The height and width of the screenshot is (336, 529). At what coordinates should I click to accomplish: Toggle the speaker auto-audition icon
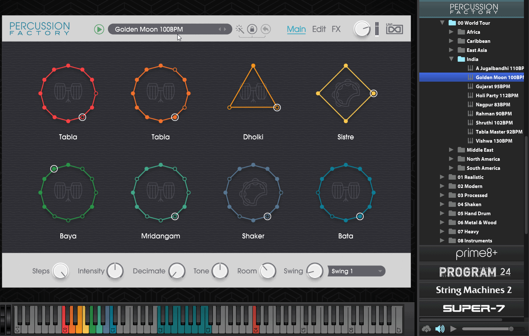pos(440,329)
